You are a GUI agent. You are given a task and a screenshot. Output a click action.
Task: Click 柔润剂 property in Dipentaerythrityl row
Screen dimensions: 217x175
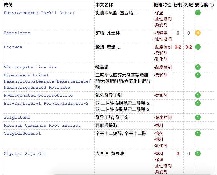tap(161, 75)
